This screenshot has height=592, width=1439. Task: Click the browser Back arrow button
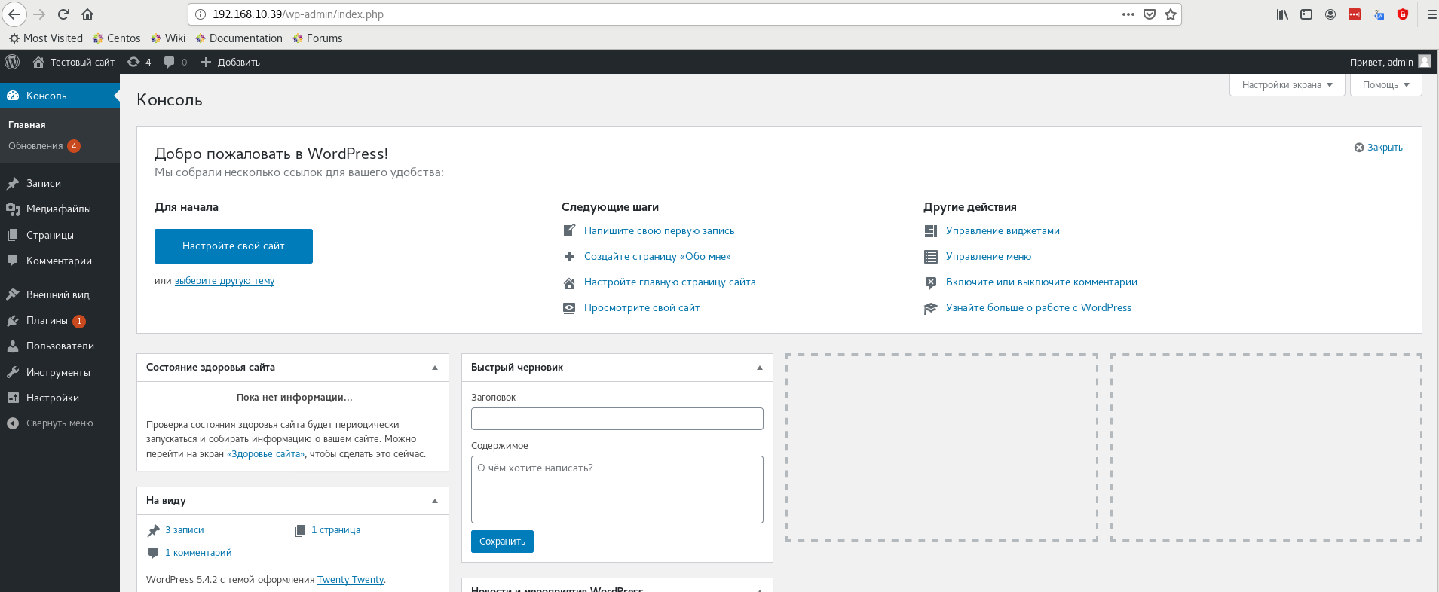[x=14, y=14]
